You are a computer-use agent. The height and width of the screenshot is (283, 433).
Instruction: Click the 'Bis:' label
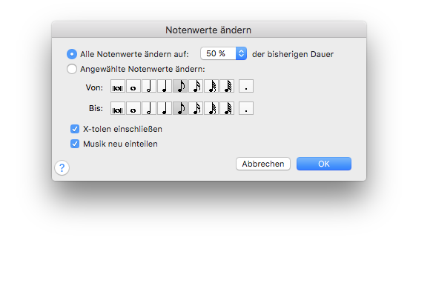96,108
